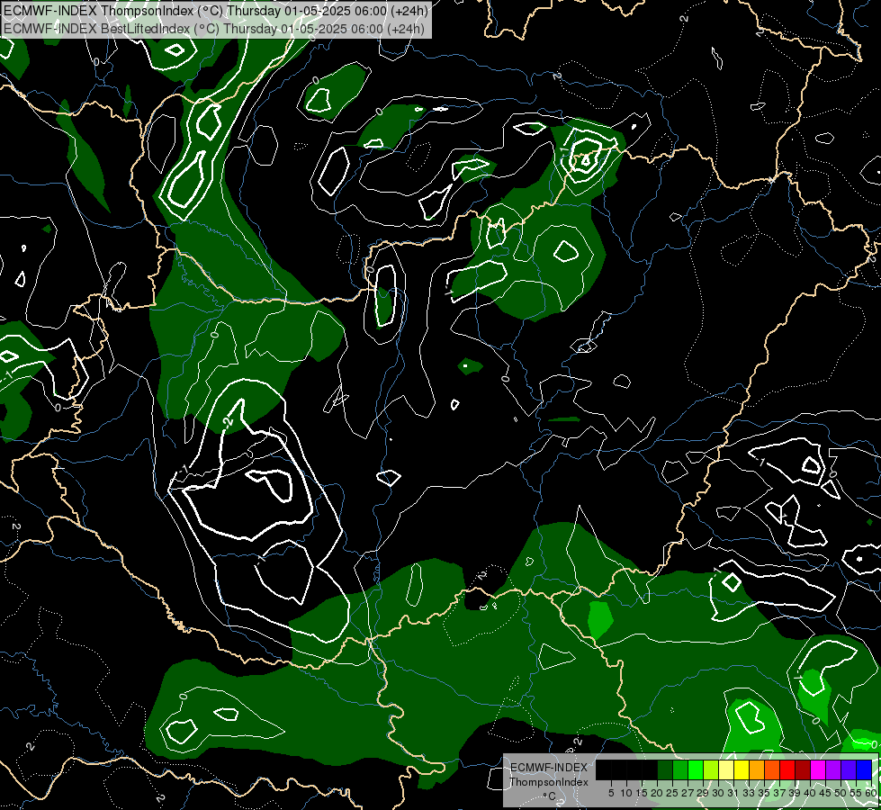Select the bright green 27–29 legend swatch
Viewport: 881px width, 810px height.
696,769
